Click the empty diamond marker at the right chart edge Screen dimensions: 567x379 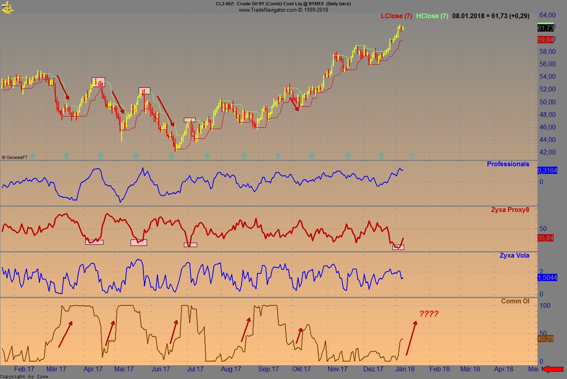coord(412,155)
